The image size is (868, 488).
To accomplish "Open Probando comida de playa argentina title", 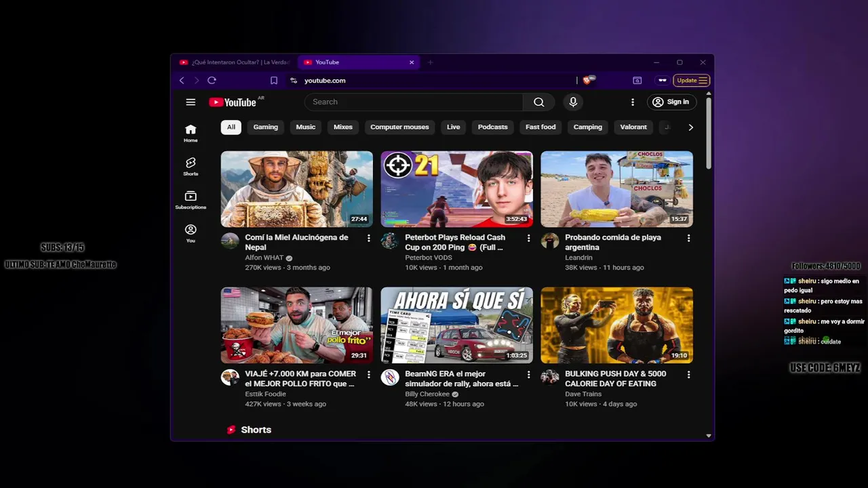I will click(x=613, y=243).
